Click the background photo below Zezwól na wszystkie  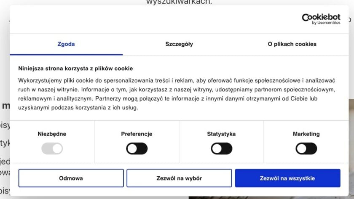point(270,196)
